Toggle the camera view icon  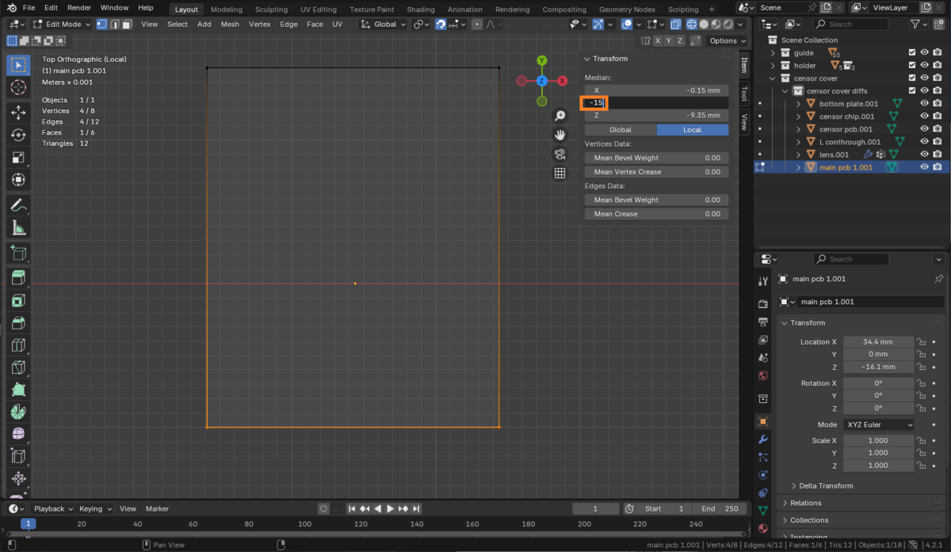[x=560, y=154]
